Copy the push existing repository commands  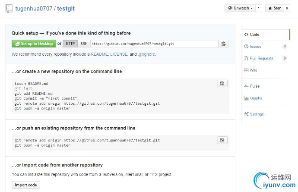[x=222, y=140]
